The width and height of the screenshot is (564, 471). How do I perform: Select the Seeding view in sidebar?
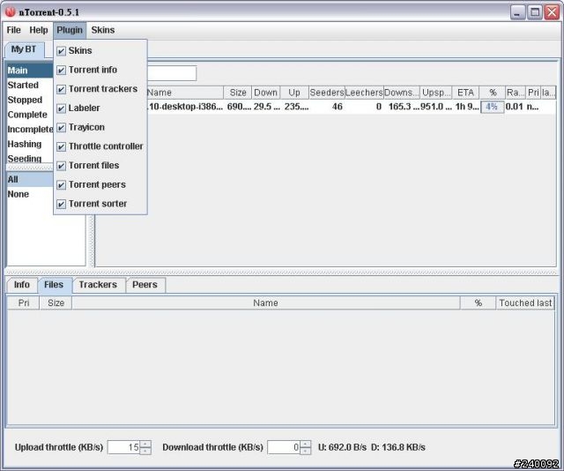[x=30, y=159]
